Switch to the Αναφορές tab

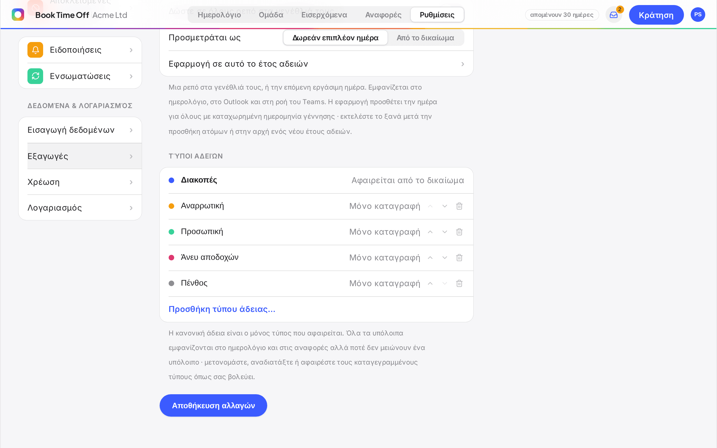pyautogui.click(x=383, y=15)
